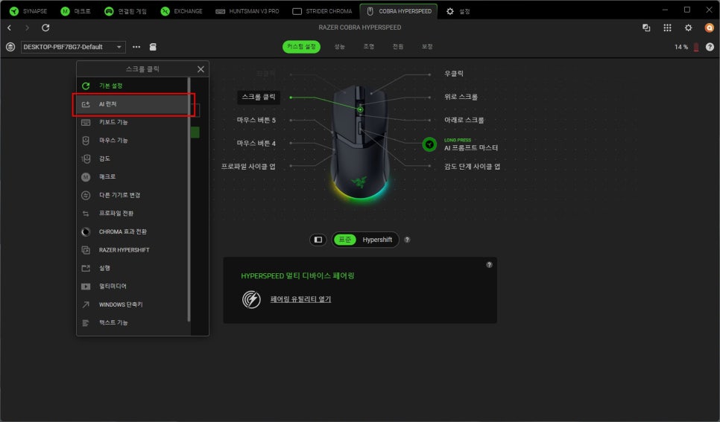Click the green AI prompt master icon
This screenshot has height=422, width=720.
tap(429, 144)
